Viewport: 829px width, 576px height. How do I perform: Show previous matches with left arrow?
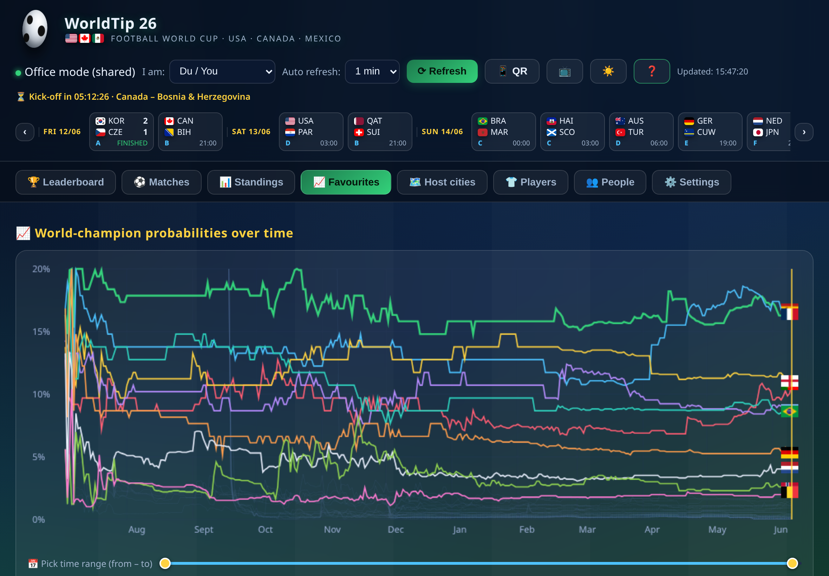pyautogui.click(x=25, y=132)
